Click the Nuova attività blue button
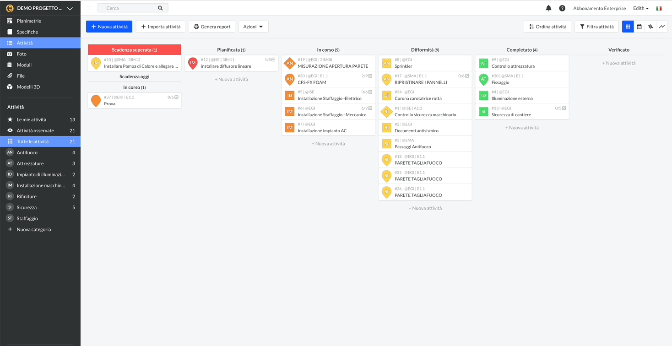The height and width of the screenshot is (346, 672). [109, 27]
